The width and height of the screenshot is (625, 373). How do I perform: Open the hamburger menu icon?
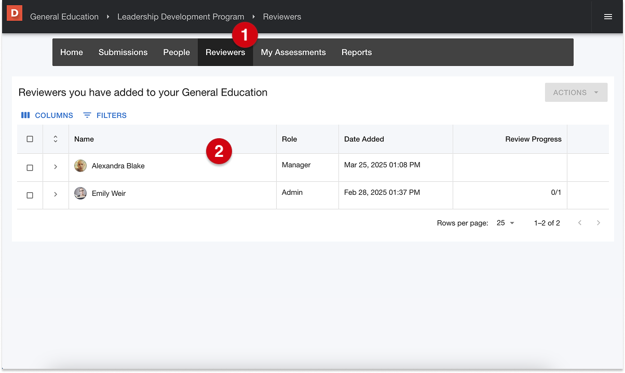tap(608, 17)
